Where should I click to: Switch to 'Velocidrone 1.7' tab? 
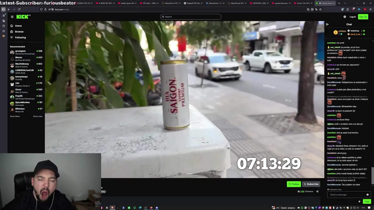point(215,3)
